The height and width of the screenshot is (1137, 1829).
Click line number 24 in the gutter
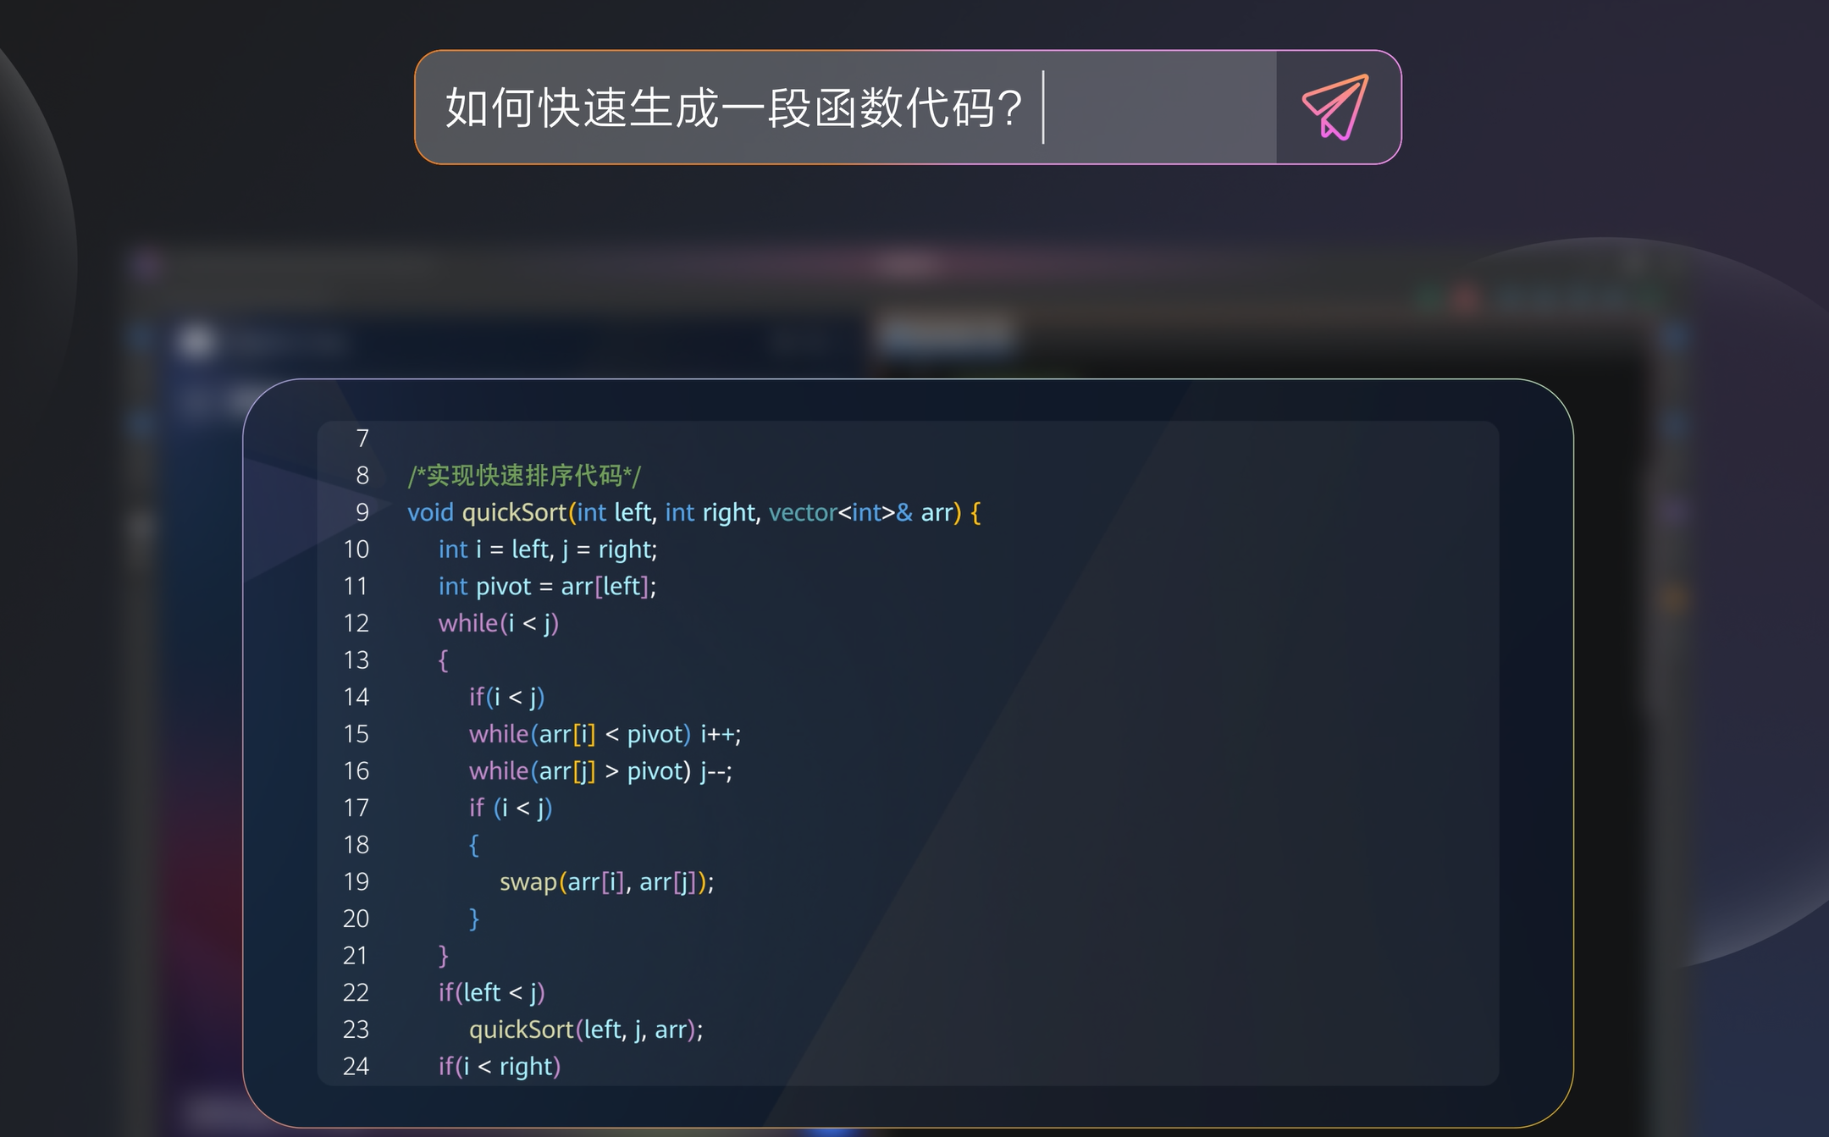356,1066
